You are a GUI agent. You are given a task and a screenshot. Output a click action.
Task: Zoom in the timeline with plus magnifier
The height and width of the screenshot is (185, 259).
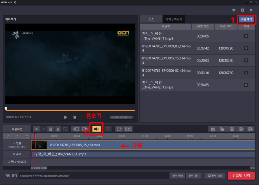[8, 136]
